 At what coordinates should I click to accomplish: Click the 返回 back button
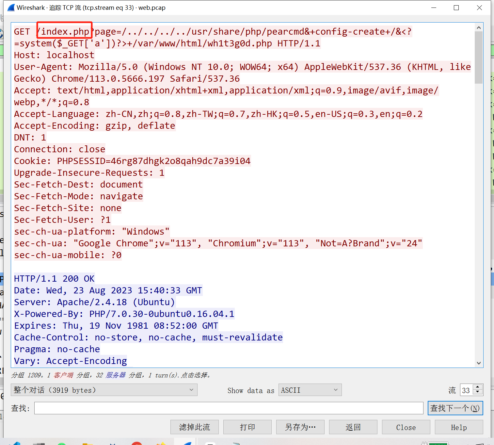pos(353,427)
